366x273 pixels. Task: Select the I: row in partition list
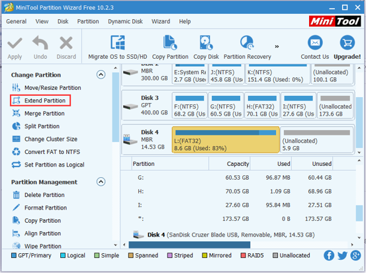(238, 205)
